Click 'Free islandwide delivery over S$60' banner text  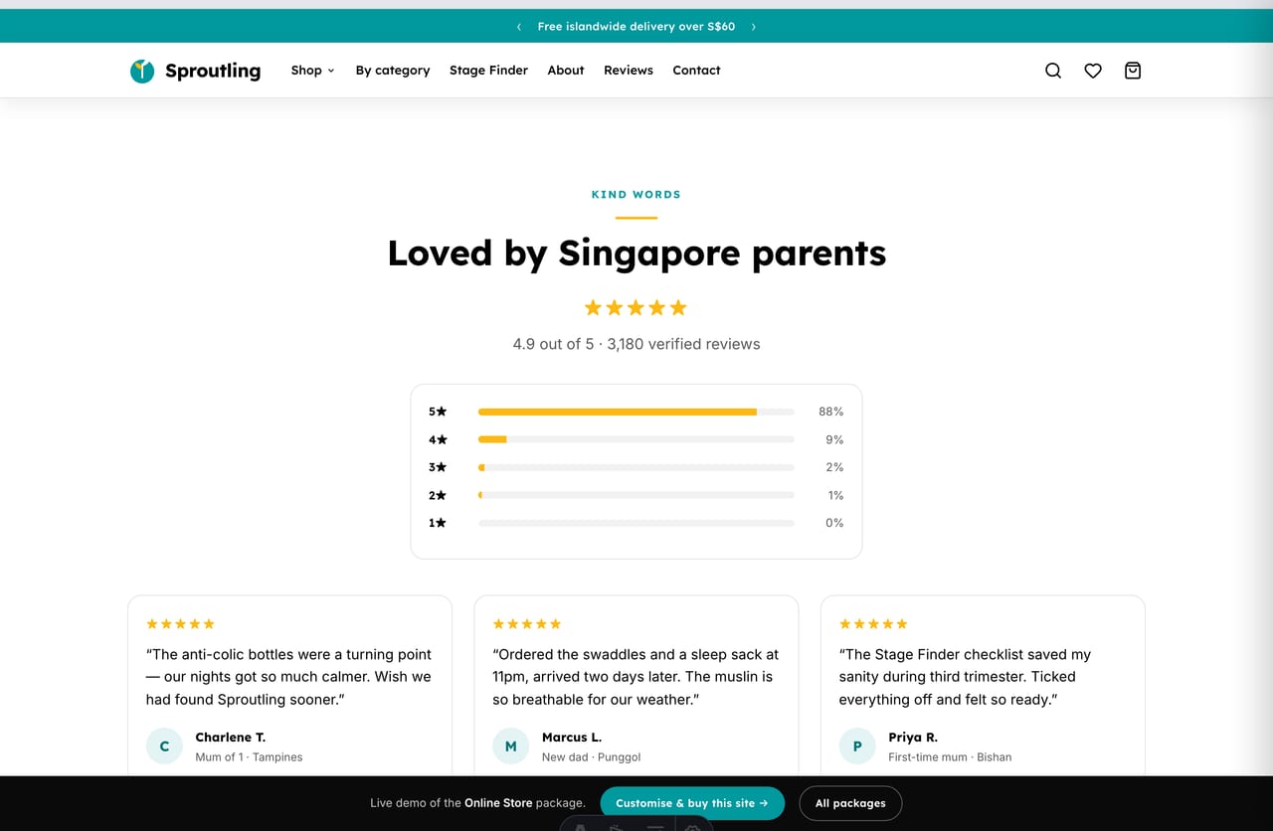(636, 27)
